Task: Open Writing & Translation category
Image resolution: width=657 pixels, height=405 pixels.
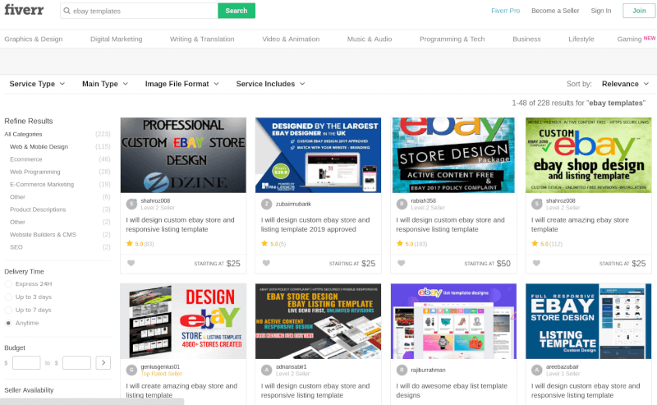Action: [202, 39]
